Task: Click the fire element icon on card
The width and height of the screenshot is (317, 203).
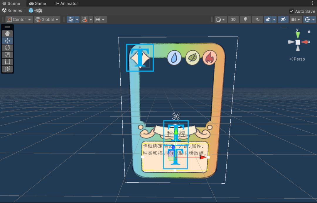Action: 210,57
